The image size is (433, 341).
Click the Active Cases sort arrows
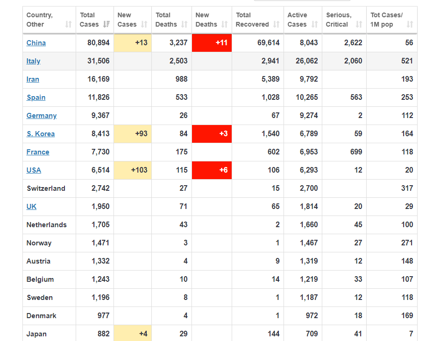pos(315,24)
